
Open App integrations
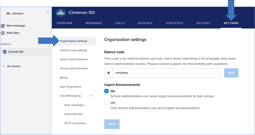pos(71,87)
